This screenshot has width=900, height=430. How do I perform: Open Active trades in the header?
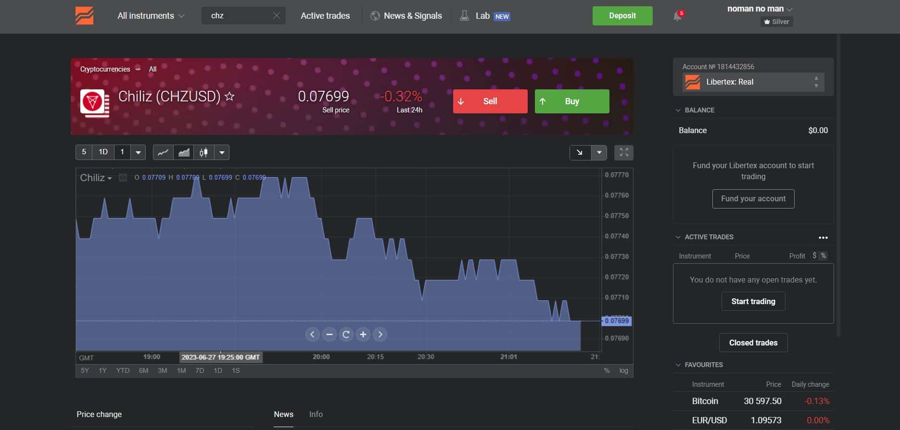tap(325, 15)
